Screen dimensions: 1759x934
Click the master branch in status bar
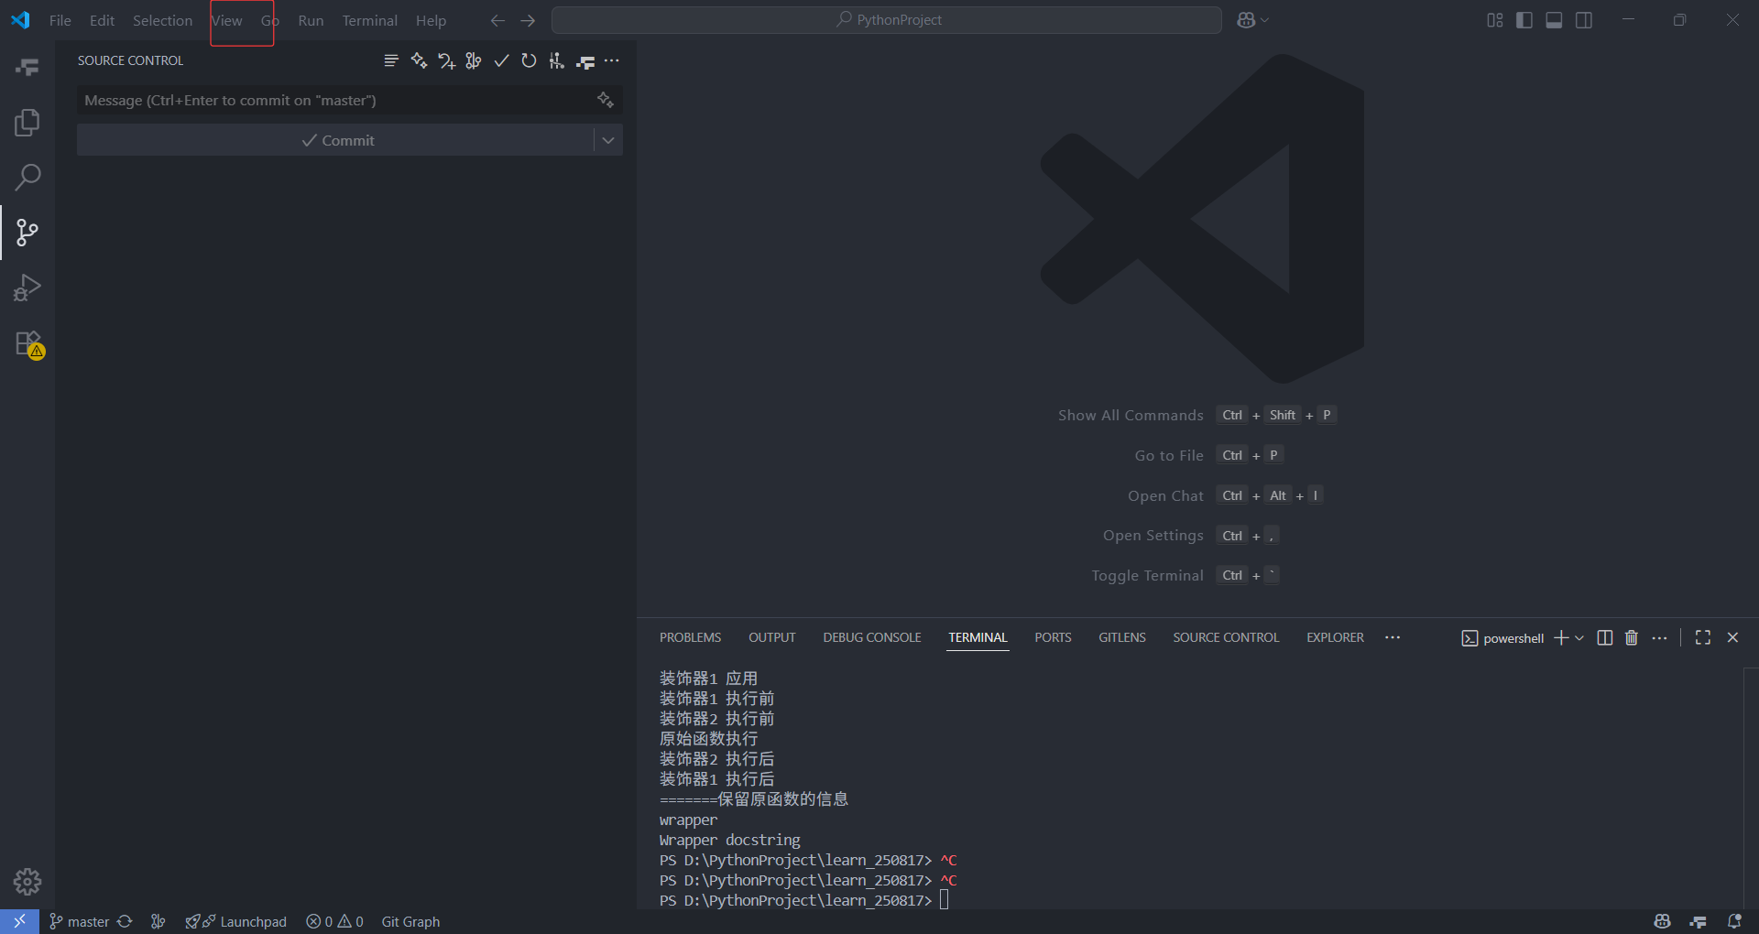tap(79, 921)
